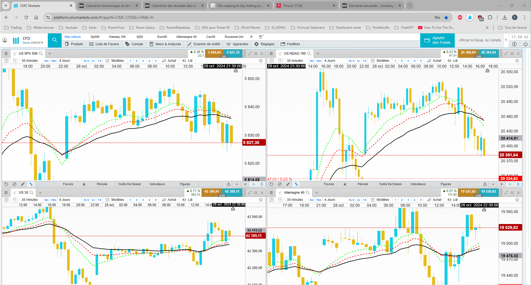The image size is (531, 285).
Task: Open the Fenêtres menu
Action: [290, 44]
